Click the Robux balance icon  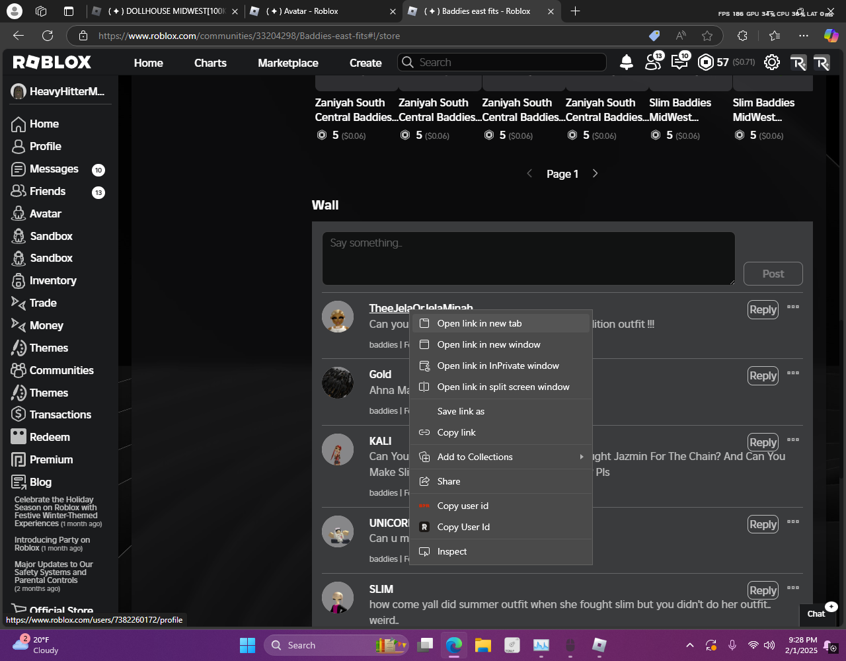coord(706,62)
